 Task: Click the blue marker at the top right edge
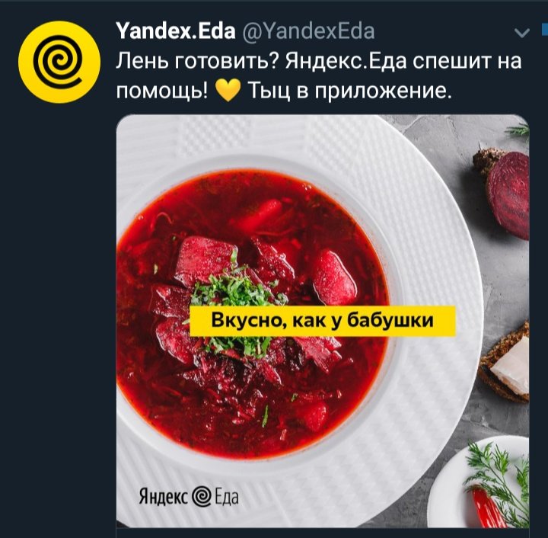coord(544,30)
